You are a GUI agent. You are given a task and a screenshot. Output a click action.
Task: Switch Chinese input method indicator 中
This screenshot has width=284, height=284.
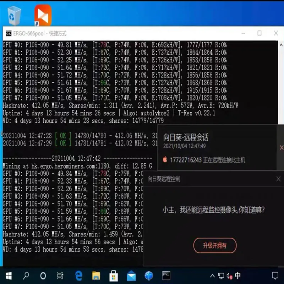pyautogui.click(x=238, y=275)
